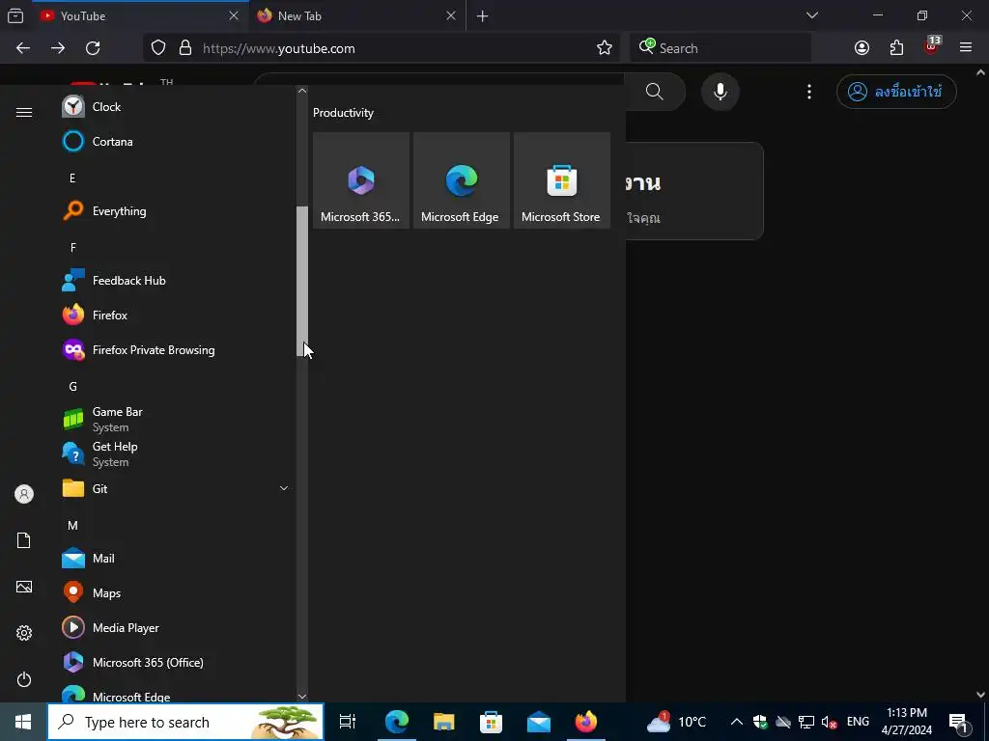
Task: Click the Firefox Search box
Action: [721, 48]
